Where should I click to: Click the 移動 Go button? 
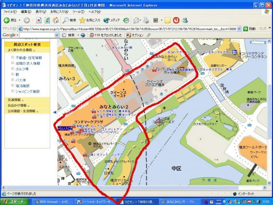click(x=249, y=29)
